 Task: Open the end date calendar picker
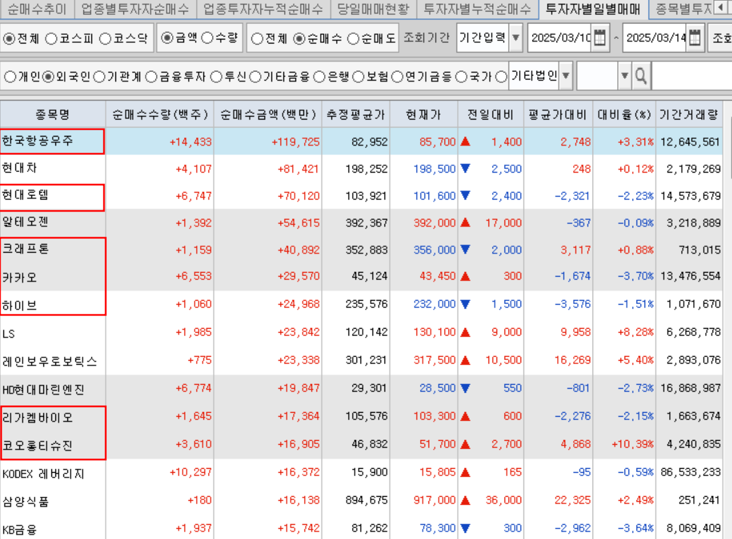(694, 38)
